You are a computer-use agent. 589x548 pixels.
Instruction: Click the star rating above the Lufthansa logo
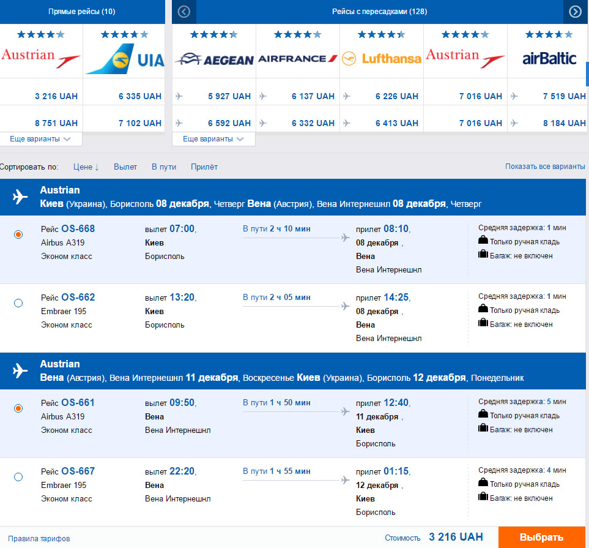pyautogui.click(x=382, y=35)
